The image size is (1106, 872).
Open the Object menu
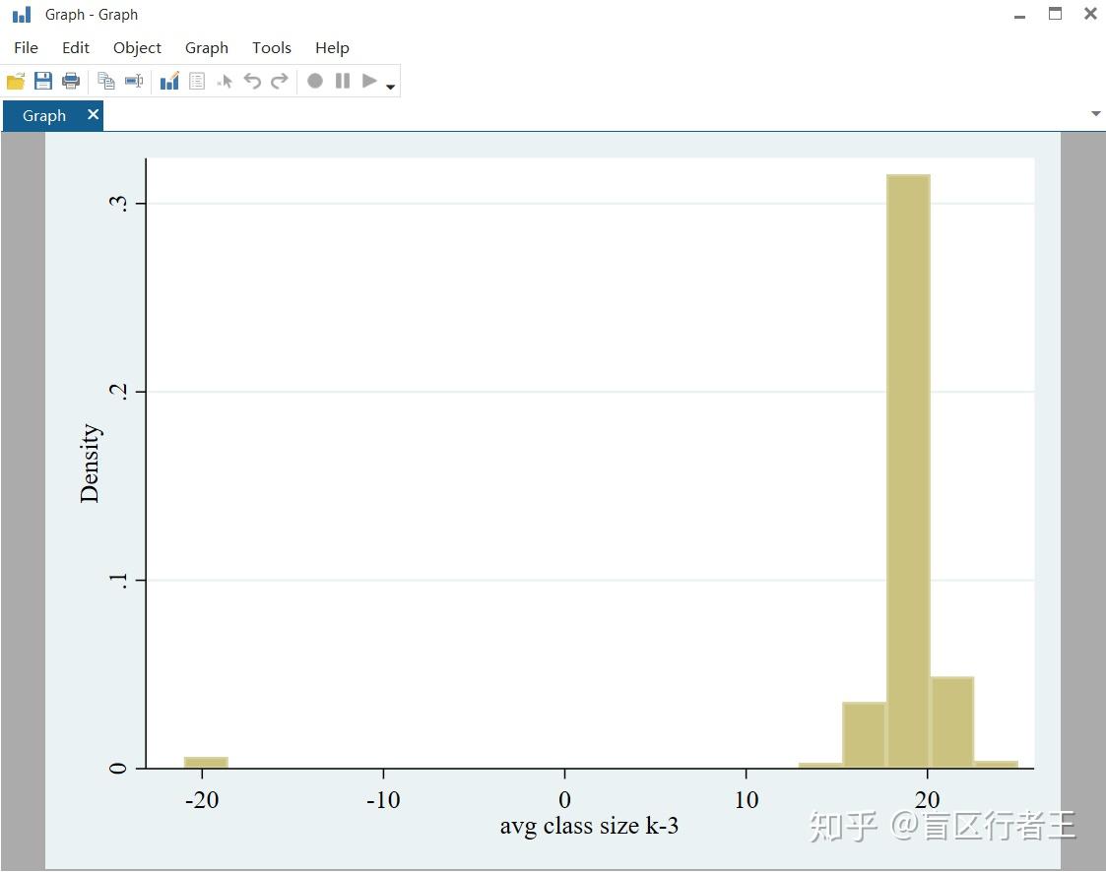click(x=137, y=48)
